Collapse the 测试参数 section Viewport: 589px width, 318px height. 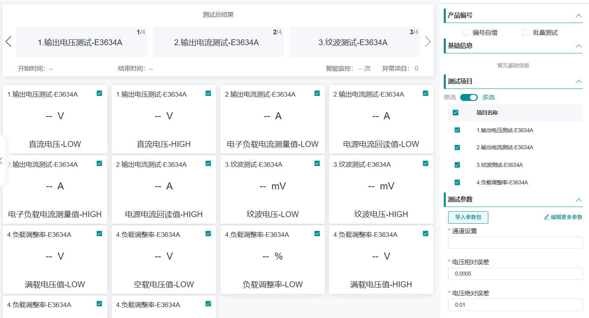tap(579, 200)
